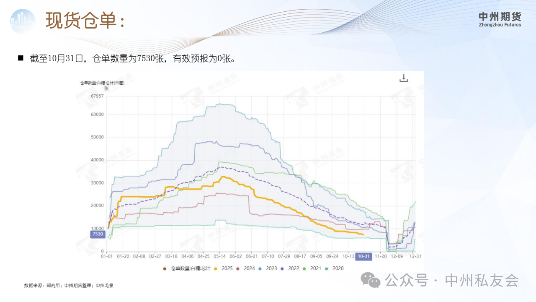Hide the 2022 series via legend
This screenshot has height=302, width=536.
290,268
